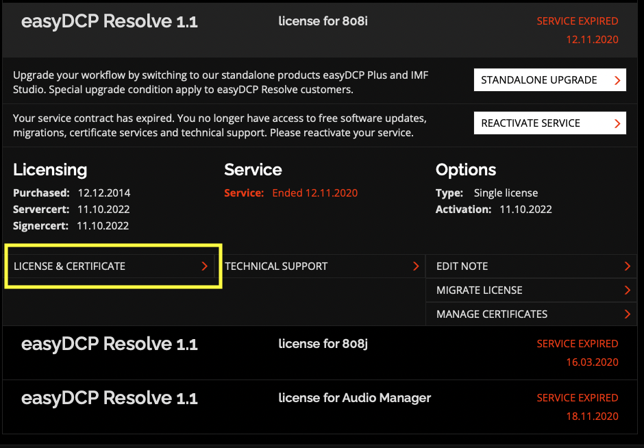
Task: Open Manage Certificates option
Action: 532,314
